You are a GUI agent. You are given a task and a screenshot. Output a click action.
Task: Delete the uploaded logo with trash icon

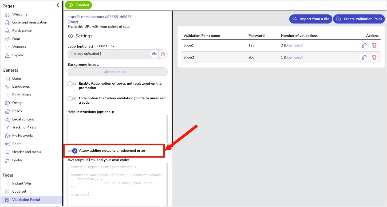click(163, 54)
